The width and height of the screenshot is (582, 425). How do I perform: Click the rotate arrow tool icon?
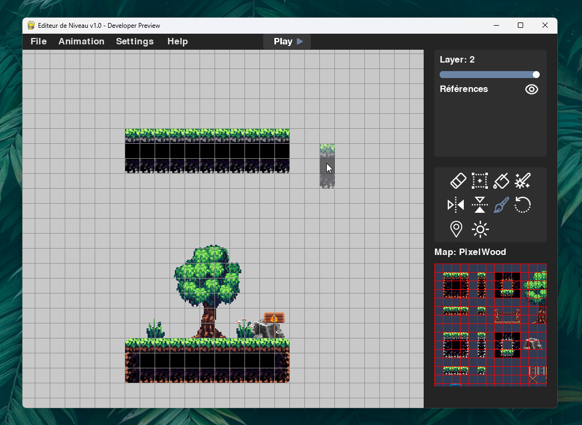523,205
